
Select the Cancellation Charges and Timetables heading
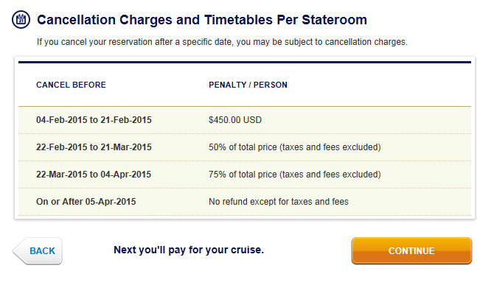tap(202, 20)
